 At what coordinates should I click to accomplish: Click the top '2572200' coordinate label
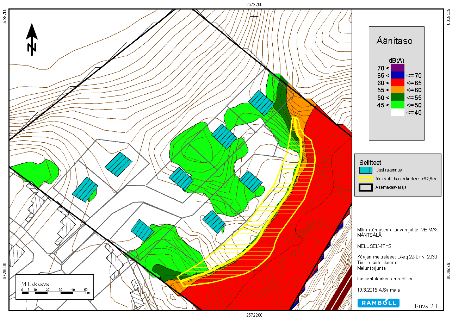coord(254,4)
